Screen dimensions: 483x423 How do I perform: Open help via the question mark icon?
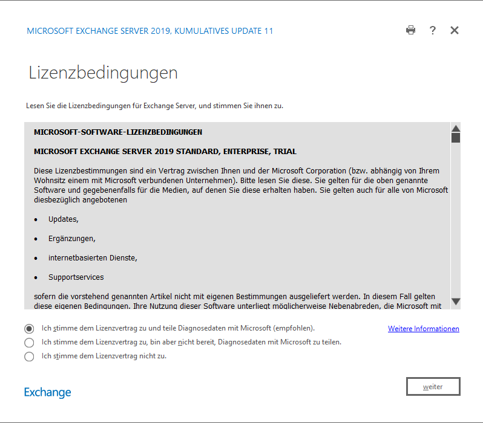coord(432,30)
